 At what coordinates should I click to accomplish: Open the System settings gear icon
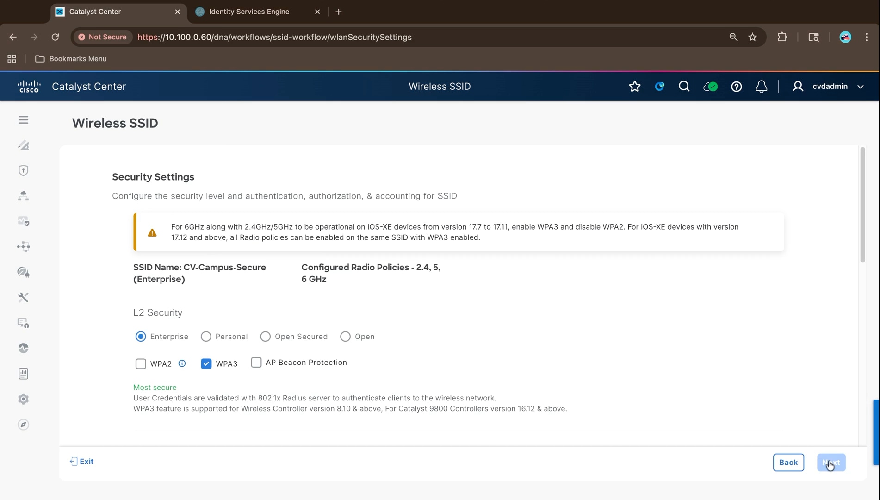[x=23, y=399]
